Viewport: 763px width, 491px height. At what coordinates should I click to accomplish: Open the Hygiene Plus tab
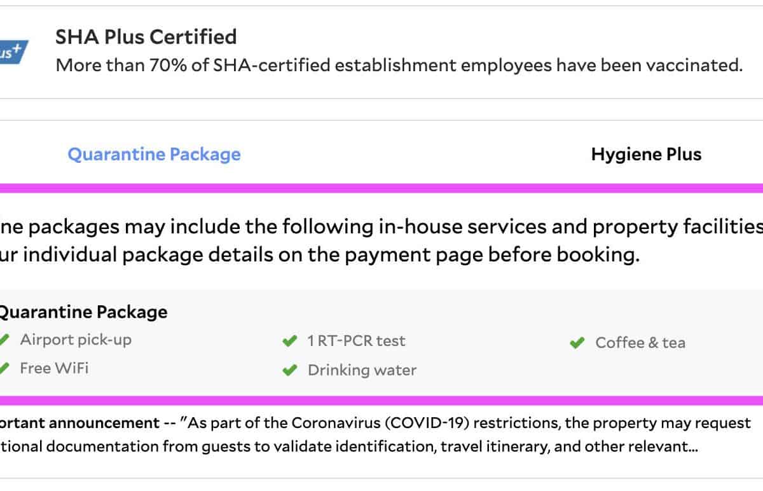click(x=646, y=155)
